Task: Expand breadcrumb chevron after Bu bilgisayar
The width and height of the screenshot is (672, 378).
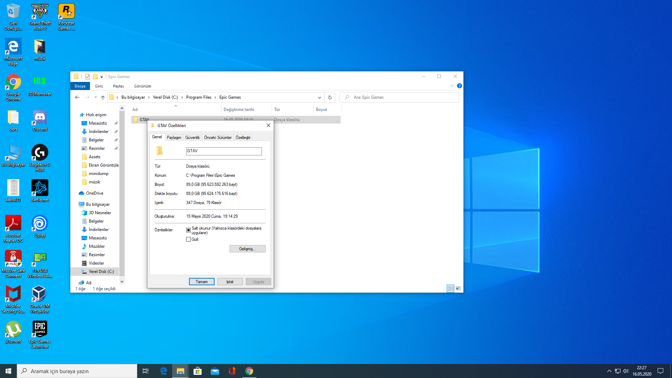Action: pos(149,97)
